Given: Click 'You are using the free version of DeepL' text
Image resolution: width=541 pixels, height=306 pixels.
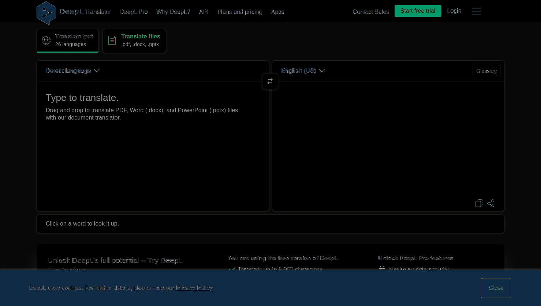Looking at the screenshot, I should [x=283, y=258].
